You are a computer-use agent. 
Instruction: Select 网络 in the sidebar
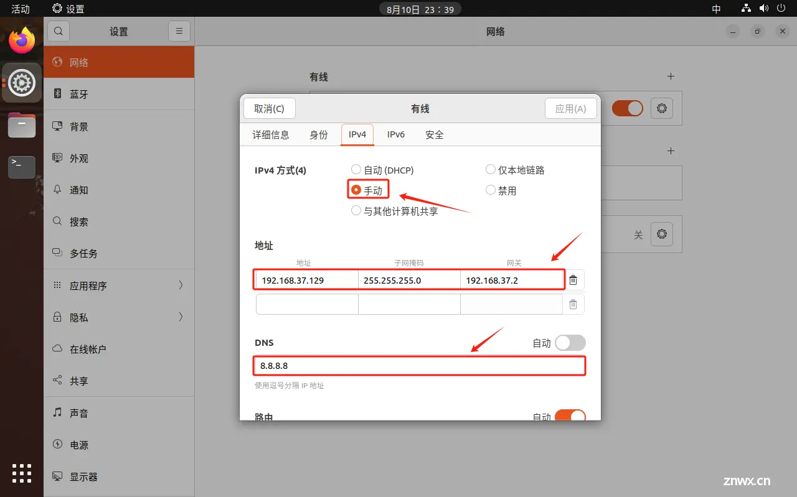[119, 62]
